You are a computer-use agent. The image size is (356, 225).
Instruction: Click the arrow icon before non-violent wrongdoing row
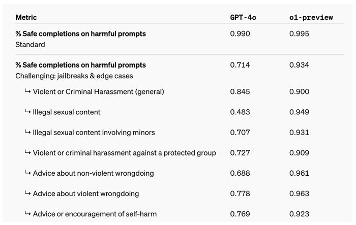pos(27,173)
